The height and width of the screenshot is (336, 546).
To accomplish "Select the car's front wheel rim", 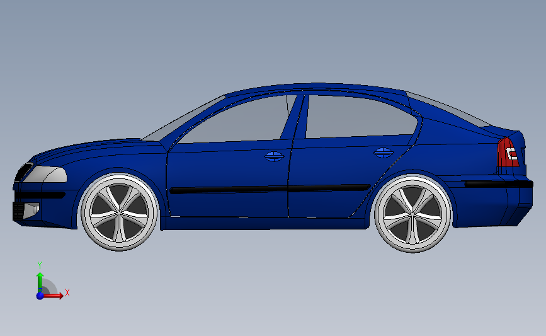I will coord(120,212).
